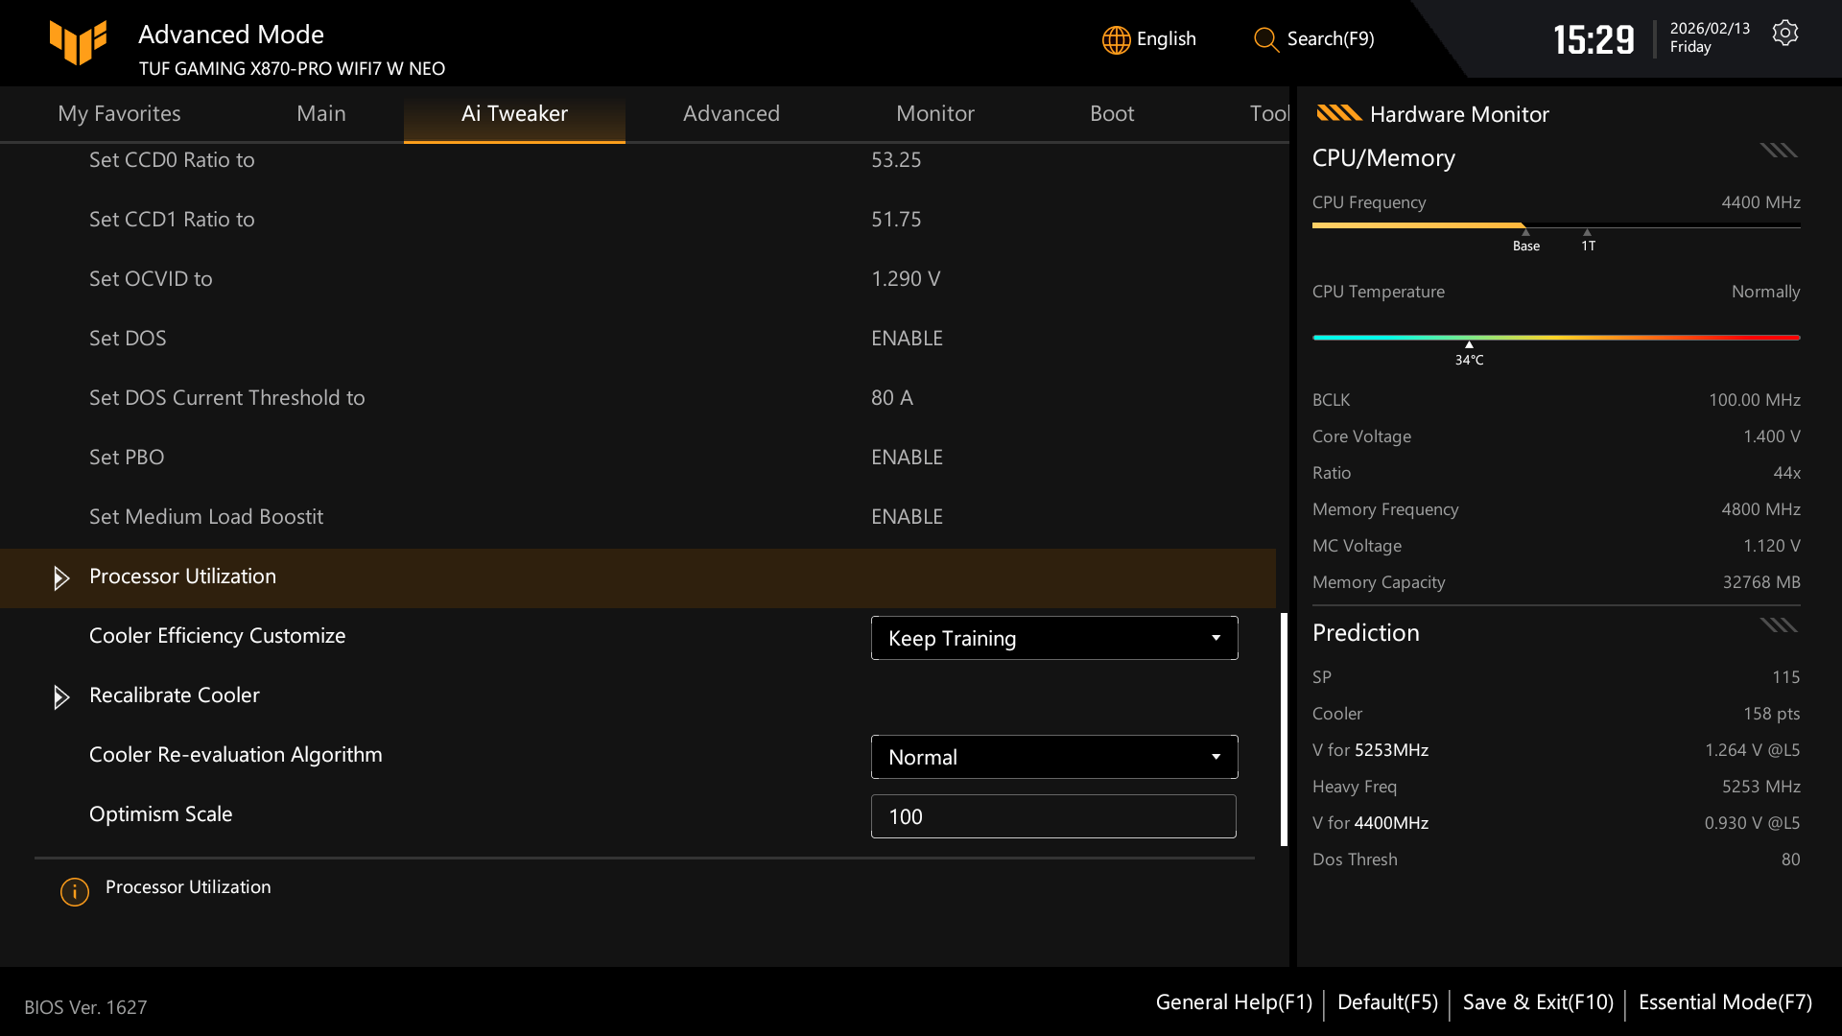The width and height of the screenshot is (1842, 1036).
Task: Expand the Recalibrate Cooler entry
Action: pyautogui.click(x=61, y=697)
